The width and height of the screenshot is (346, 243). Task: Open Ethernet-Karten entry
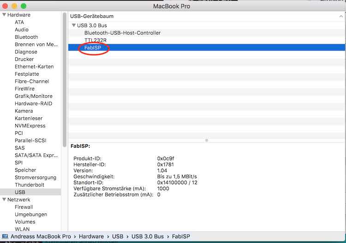pyautogui.click(x=34, y=67)
